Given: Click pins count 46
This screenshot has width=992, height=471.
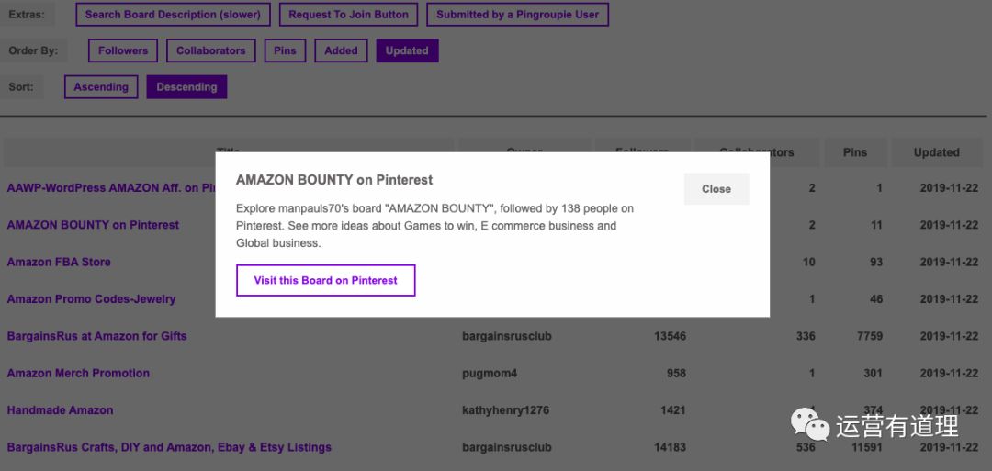Looking at the screenshot, I should [876, 299].
